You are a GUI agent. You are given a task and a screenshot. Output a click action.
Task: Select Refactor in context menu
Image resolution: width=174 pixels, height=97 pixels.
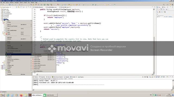tap(18, 39)
